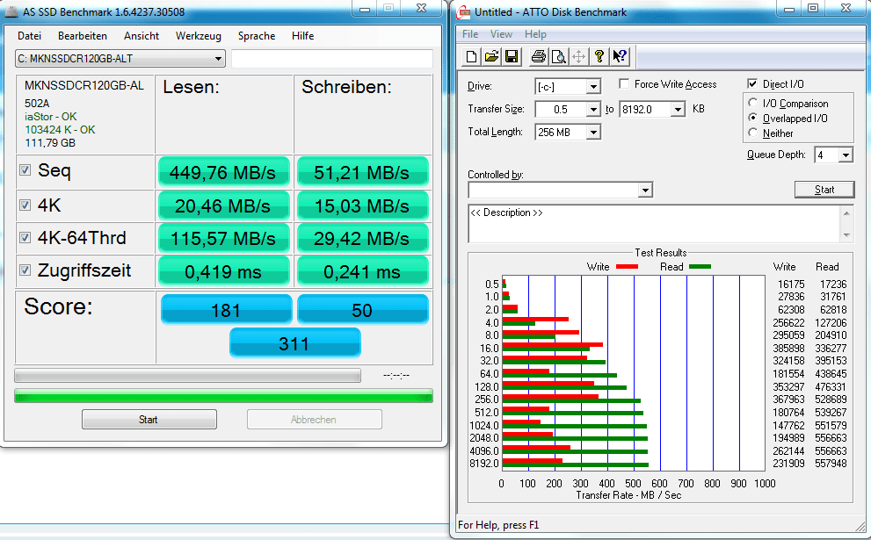The width and height of the screenshot is (871, 540).
Task: Click the ATTO Disk Benchmark title bar icon
Action: tap(464, 11)
